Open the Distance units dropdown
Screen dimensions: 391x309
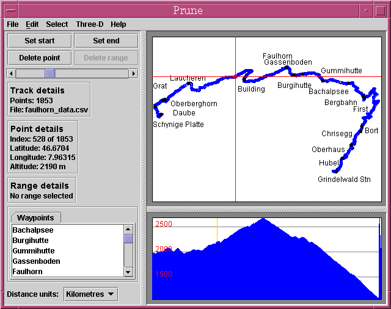click(91, 294)
